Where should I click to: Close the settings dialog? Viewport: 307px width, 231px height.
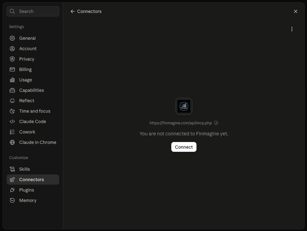click(295, 11)
